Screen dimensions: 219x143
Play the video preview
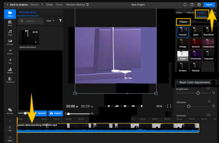[125, 106]
